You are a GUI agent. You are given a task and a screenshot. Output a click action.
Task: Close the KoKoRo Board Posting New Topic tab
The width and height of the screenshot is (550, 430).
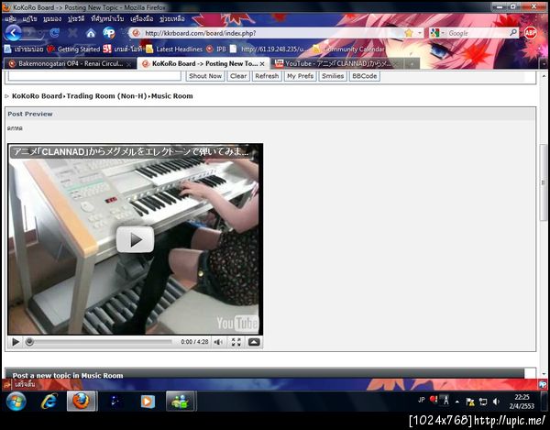(x=262, y=64)
